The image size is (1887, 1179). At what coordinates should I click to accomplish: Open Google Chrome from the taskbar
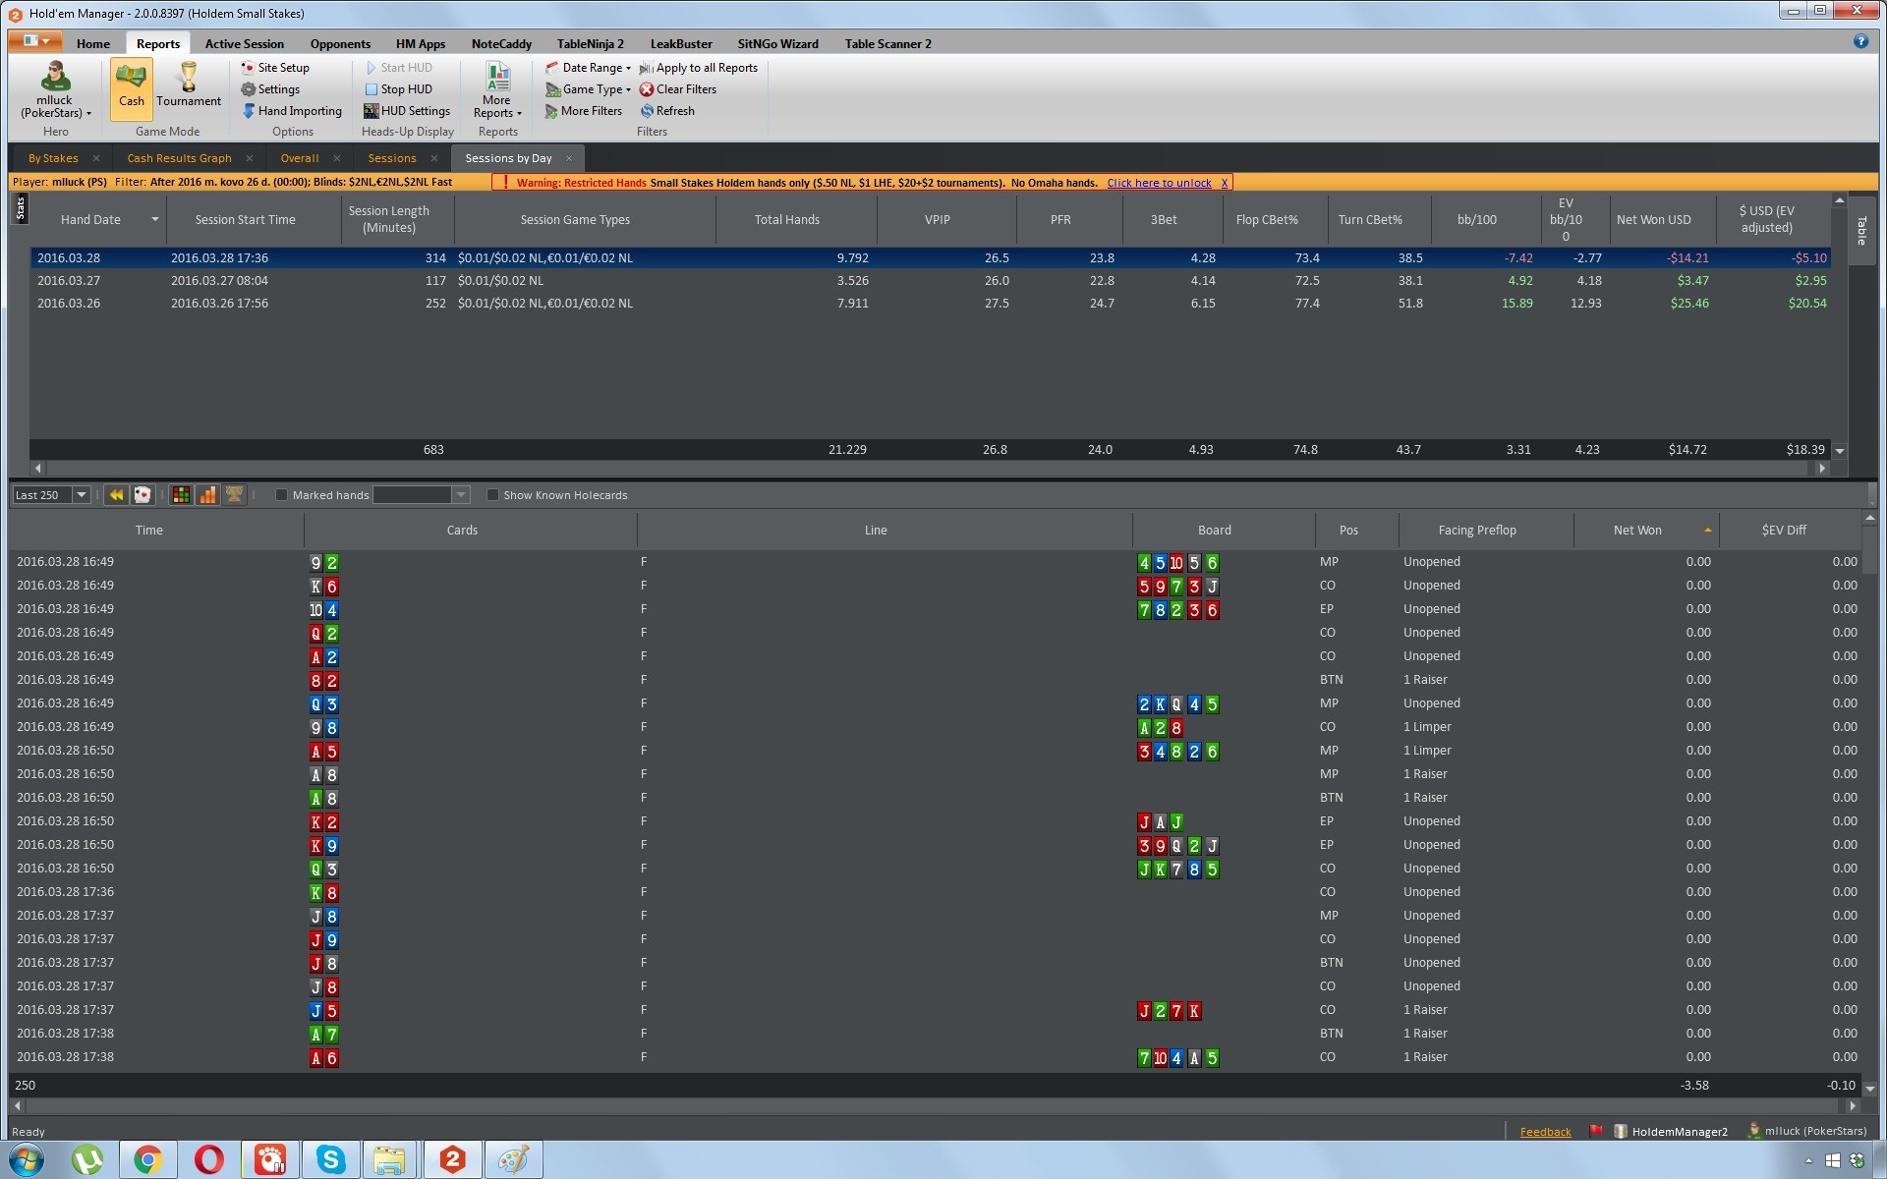pyautogui.click(x=148, y=1160)
